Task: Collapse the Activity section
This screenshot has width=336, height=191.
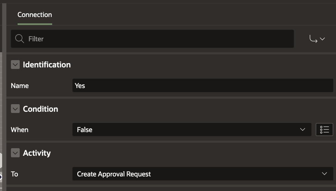Action: point(15,153)
